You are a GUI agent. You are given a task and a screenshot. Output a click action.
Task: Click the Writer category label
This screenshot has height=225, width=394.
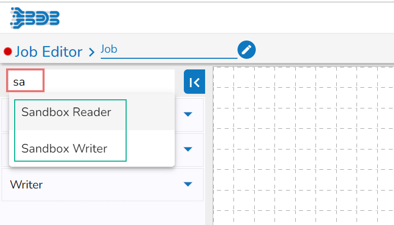pos(26,184)
